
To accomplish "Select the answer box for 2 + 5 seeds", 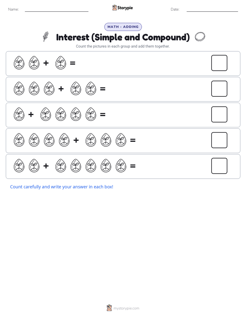I will (219, 166).
